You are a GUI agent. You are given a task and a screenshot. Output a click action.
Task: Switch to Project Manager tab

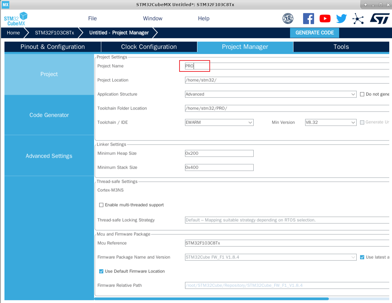click(x=245, y=47)
